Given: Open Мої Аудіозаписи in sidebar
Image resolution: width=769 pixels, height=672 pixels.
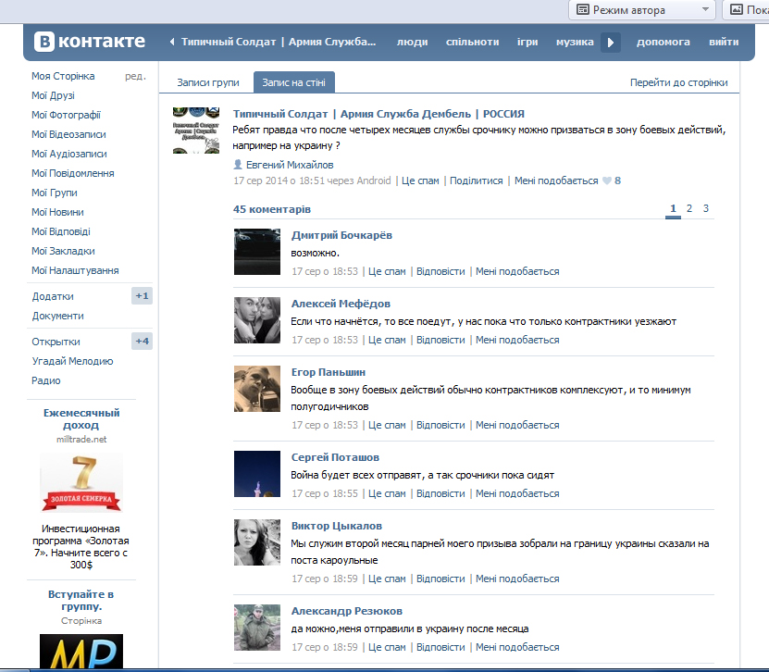Looking at the screenshot, I should [x=69, y=154].
